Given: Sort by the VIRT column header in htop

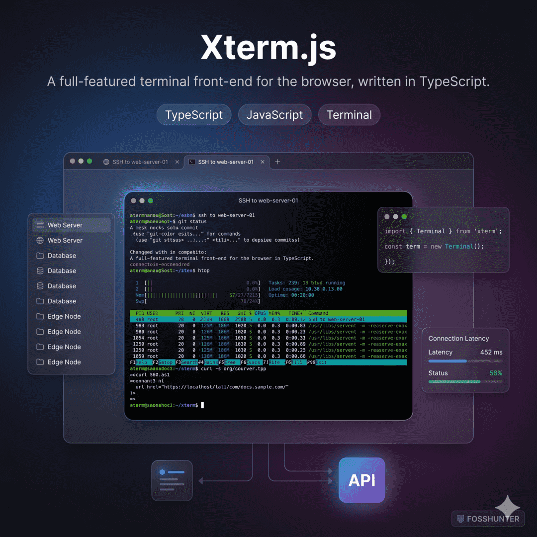Looking at the screenshot, I should (x=206, y=313).
